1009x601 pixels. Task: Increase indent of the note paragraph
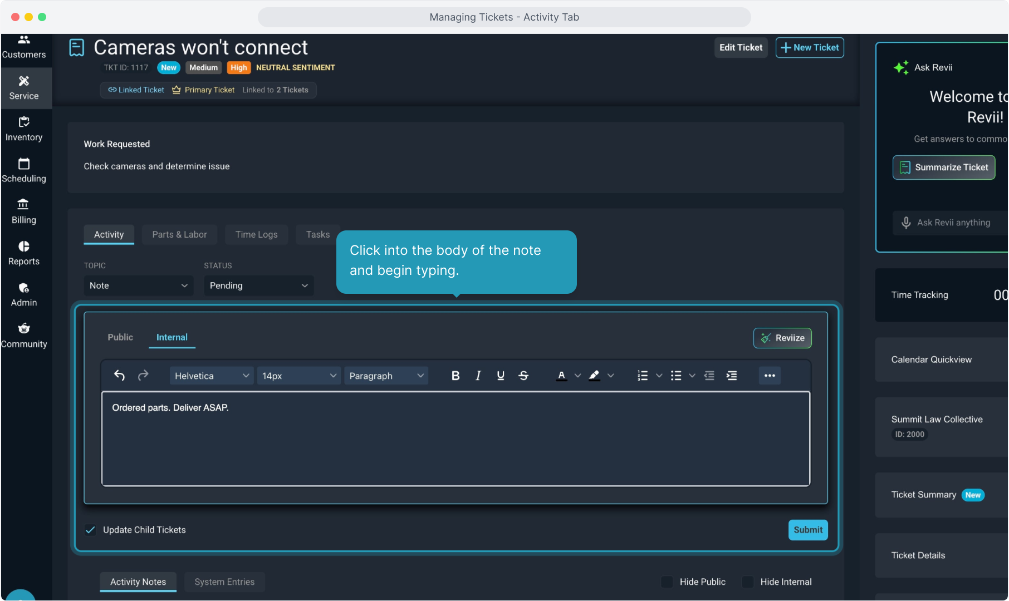(x=732, y=376)
